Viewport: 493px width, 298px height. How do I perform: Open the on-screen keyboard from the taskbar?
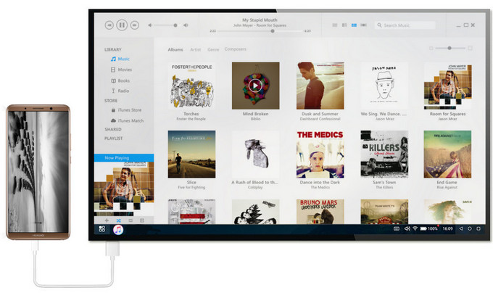tap(395, 228)
